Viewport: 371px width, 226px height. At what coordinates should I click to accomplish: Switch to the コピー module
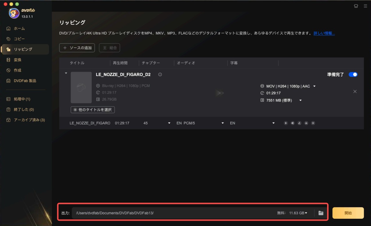click(19, 39)
